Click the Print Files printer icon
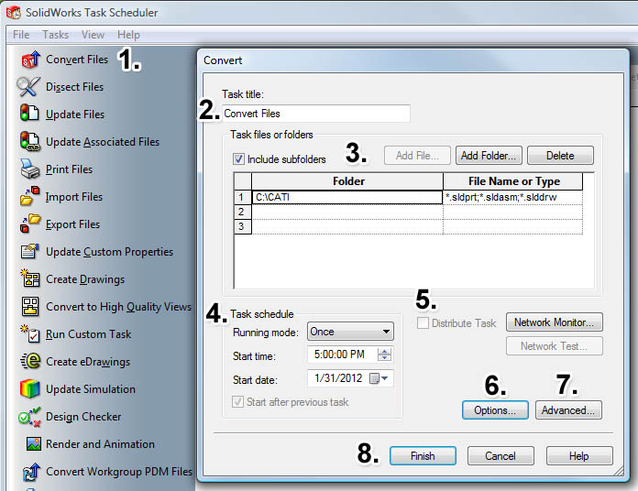The width and height of the screenshot is (638, 491). (30, 169)
